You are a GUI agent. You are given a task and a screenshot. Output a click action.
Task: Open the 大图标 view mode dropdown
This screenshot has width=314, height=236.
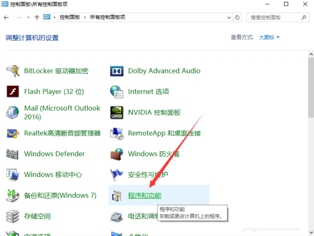click(x=269, y=37)
